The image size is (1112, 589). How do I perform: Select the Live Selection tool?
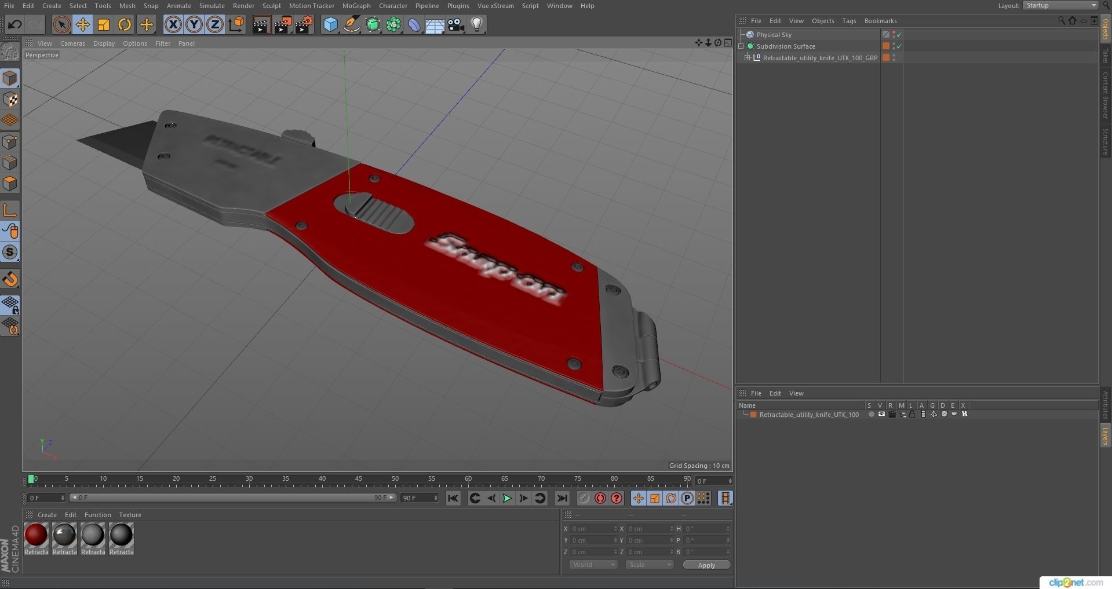[x=61, y=24]
